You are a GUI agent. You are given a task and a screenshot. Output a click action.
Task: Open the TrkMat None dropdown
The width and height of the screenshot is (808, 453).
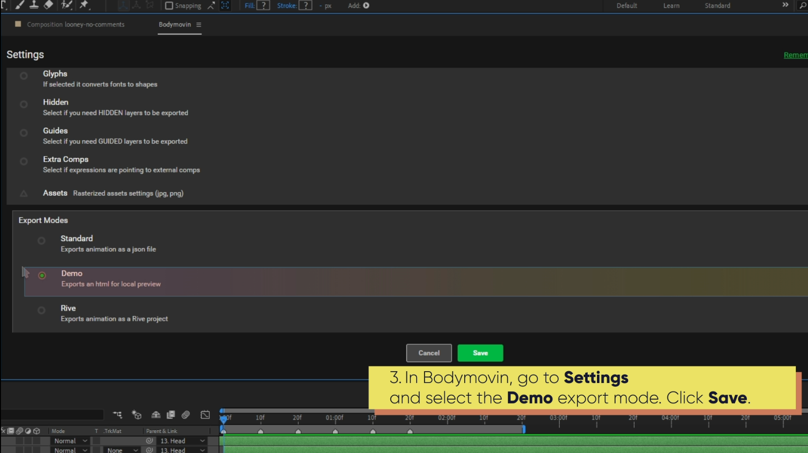coord(122,450)
